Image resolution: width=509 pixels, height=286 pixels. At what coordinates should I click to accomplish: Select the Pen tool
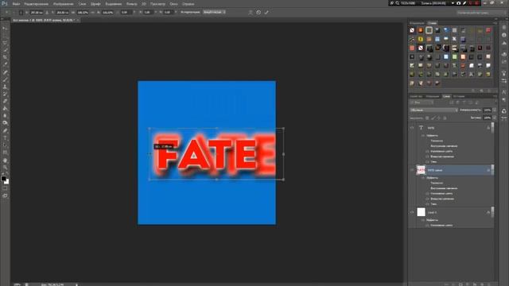(x=5, y=130)
